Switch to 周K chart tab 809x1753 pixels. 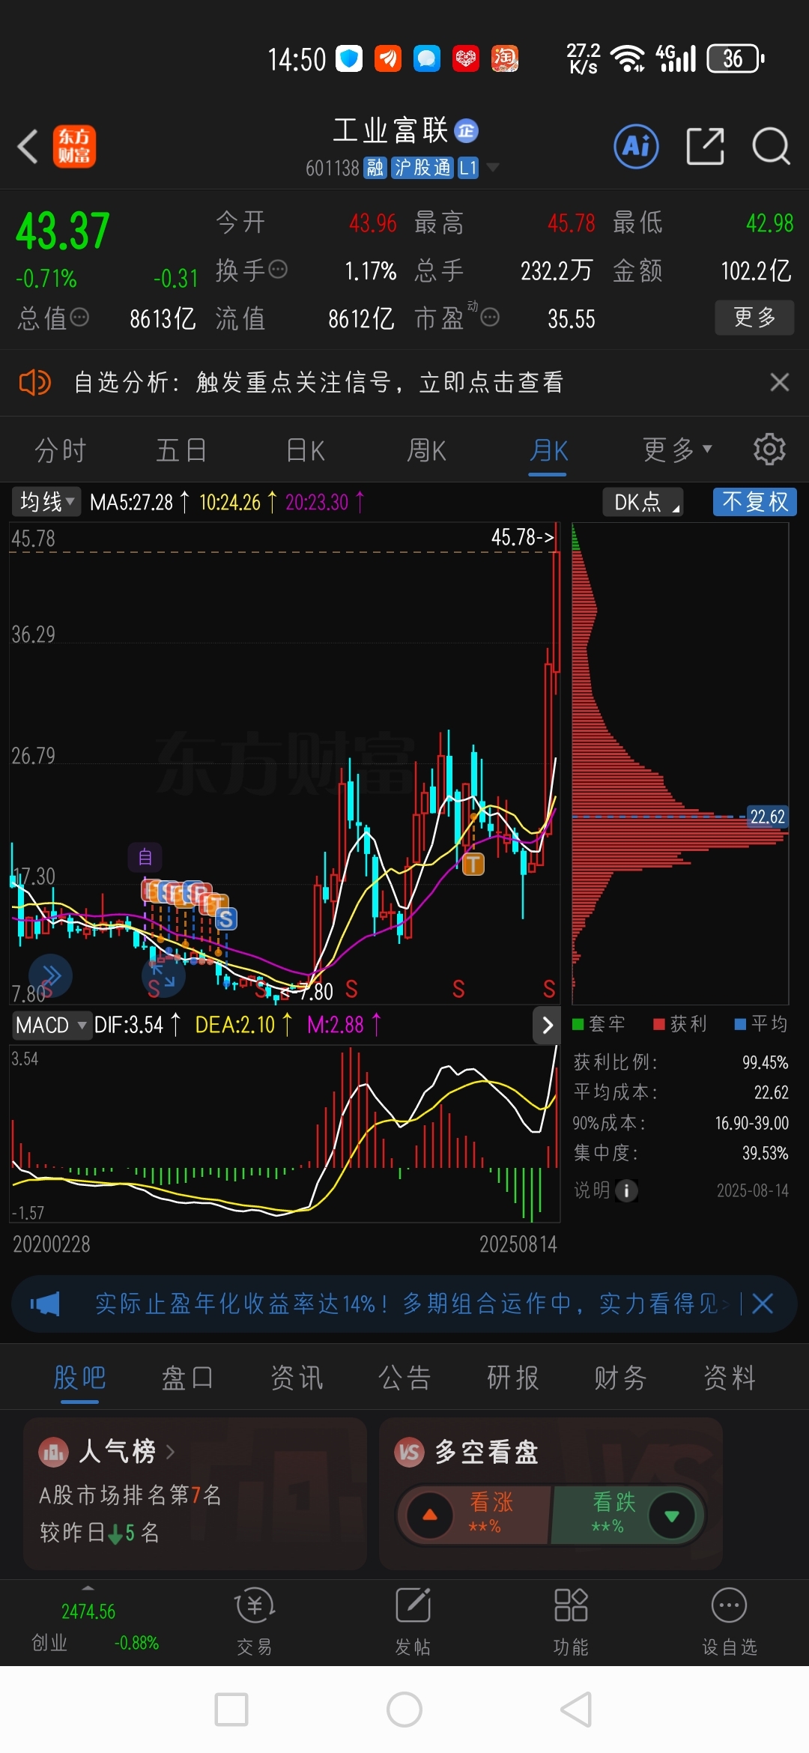click(x=426, y=450)
